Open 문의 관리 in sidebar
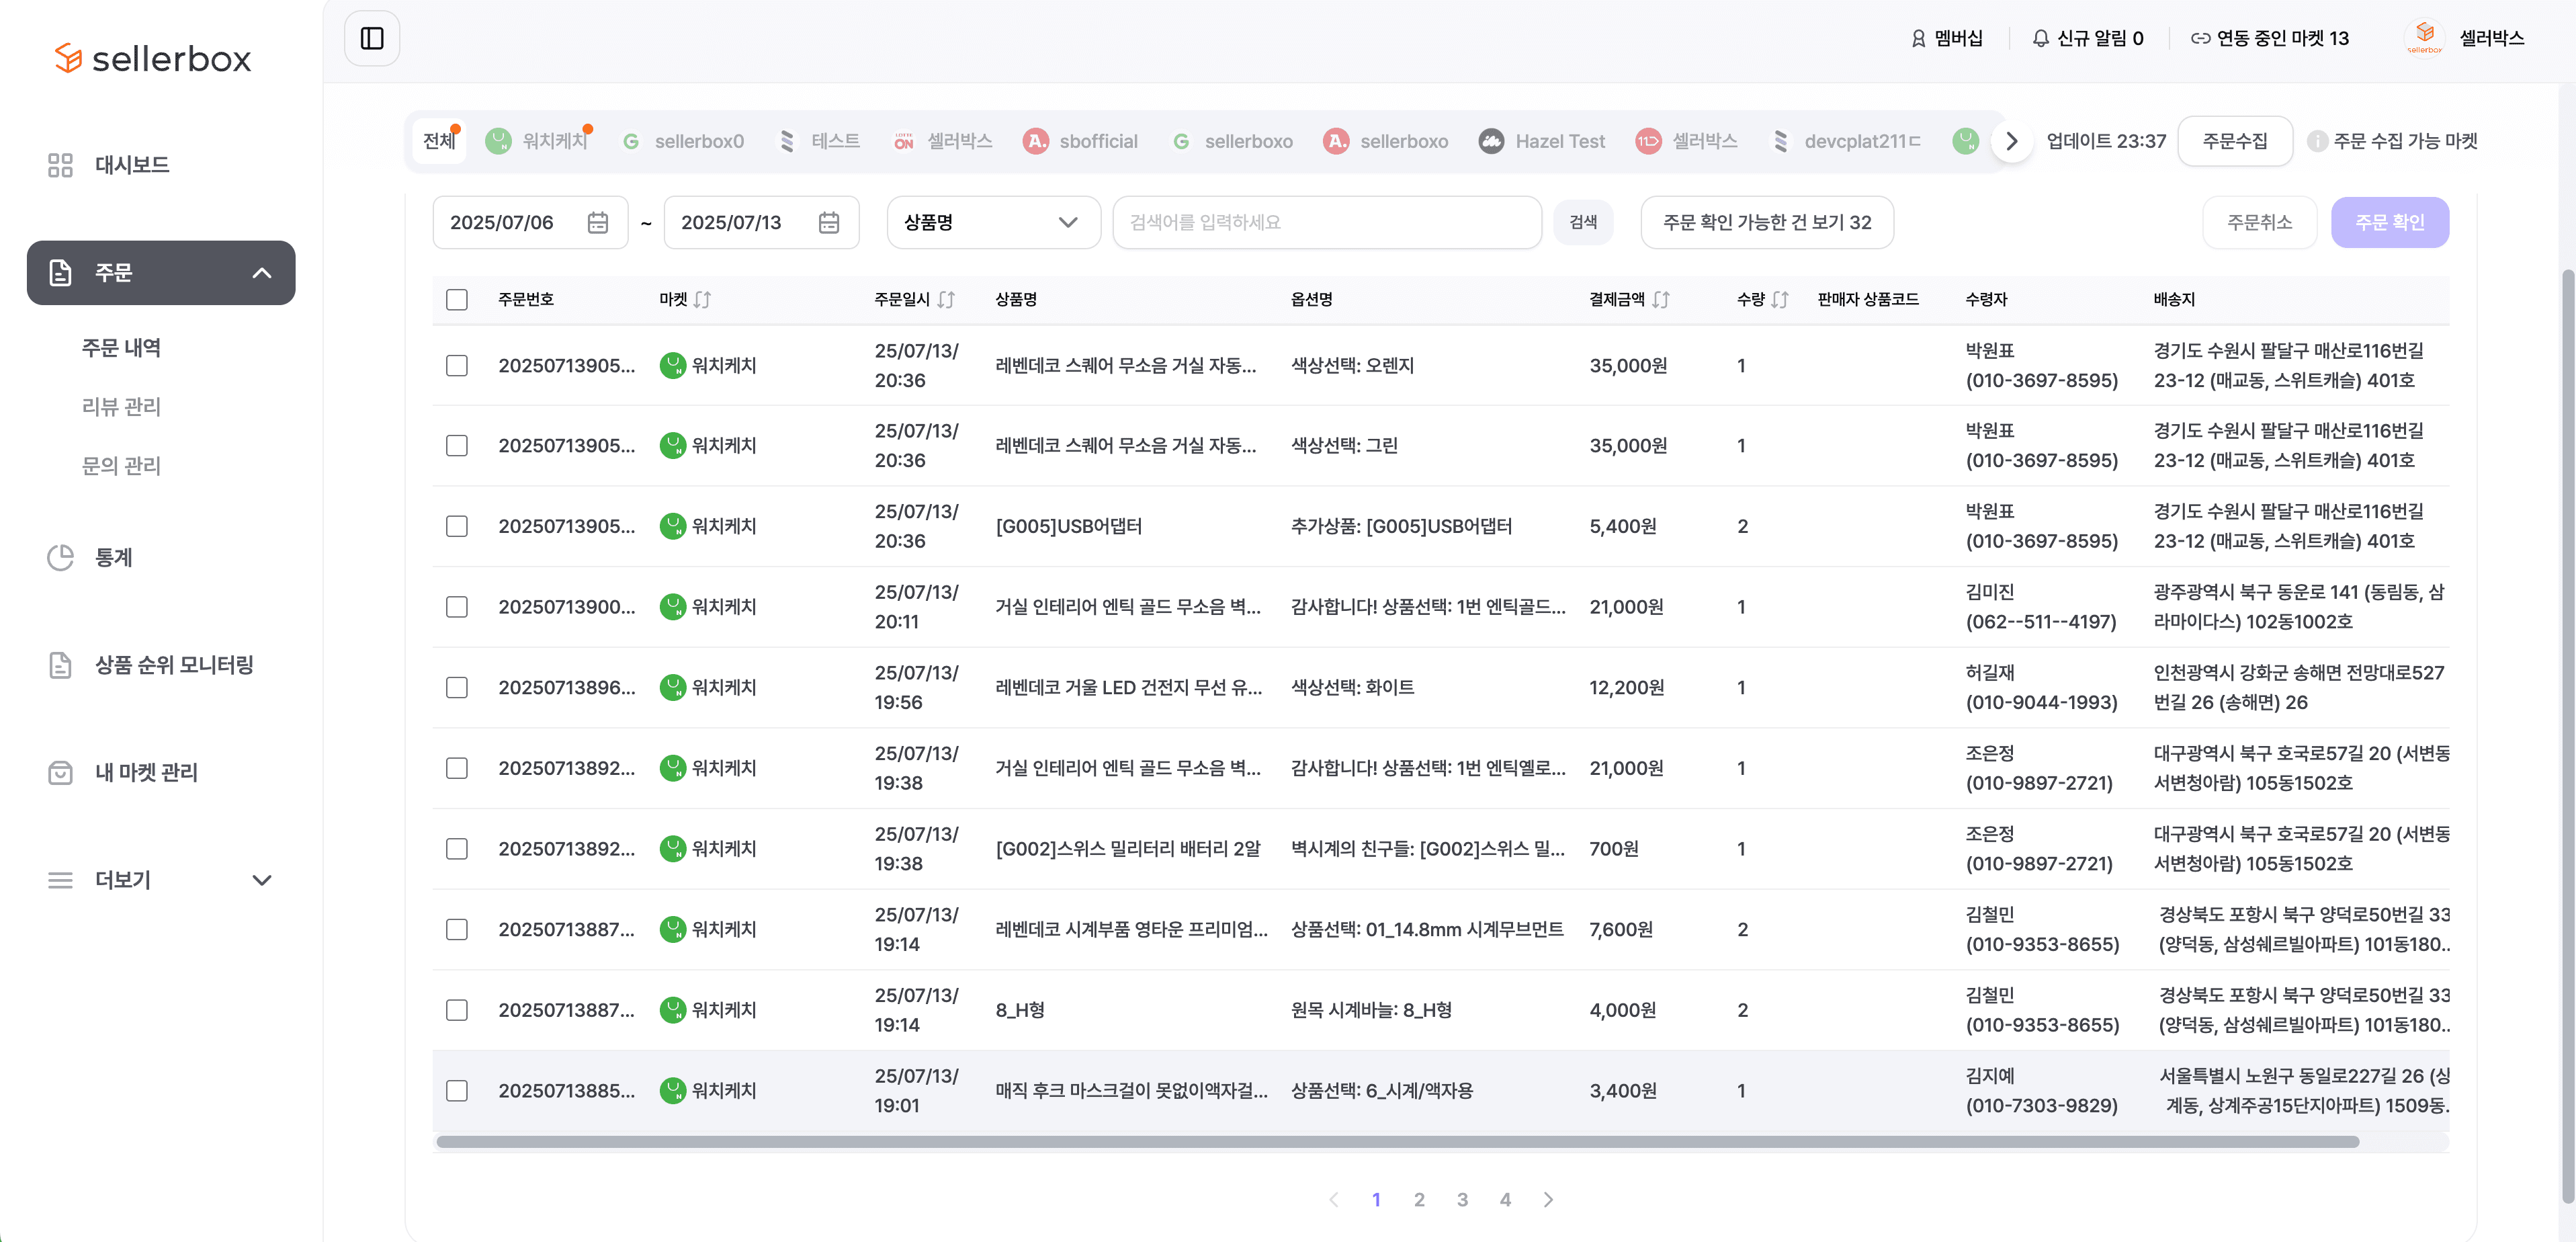 click(121, 465)
